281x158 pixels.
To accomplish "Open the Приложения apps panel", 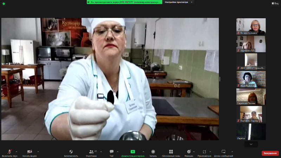I will 204,153.
